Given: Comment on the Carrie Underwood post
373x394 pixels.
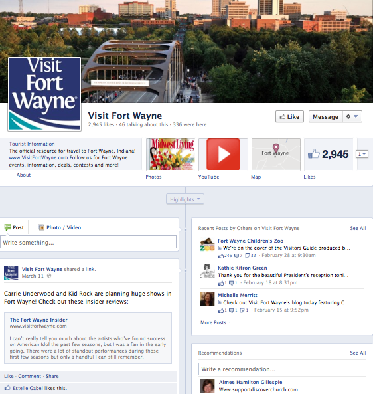Looking at the screenshot, I should click(29, 376).
